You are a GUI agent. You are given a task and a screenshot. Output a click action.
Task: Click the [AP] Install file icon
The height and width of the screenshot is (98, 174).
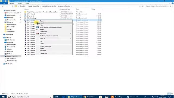(25, 20)
